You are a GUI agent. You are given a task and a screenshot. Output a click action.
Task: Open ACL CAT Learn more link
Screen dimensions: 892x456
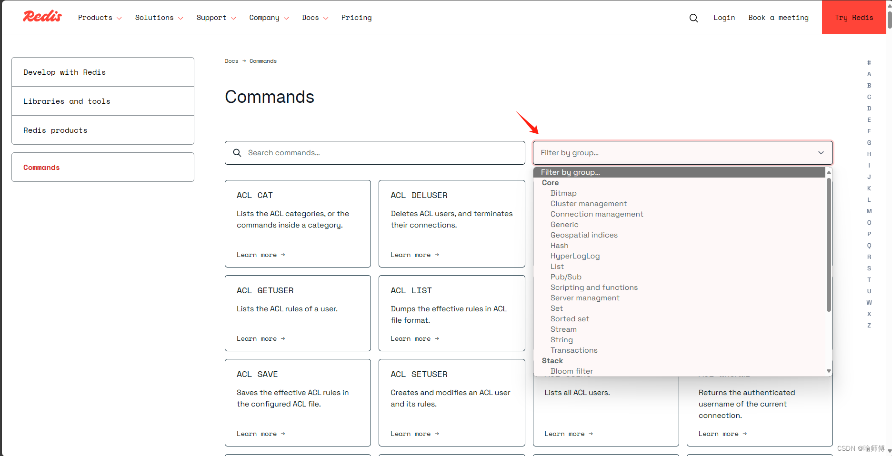point(261,255)
